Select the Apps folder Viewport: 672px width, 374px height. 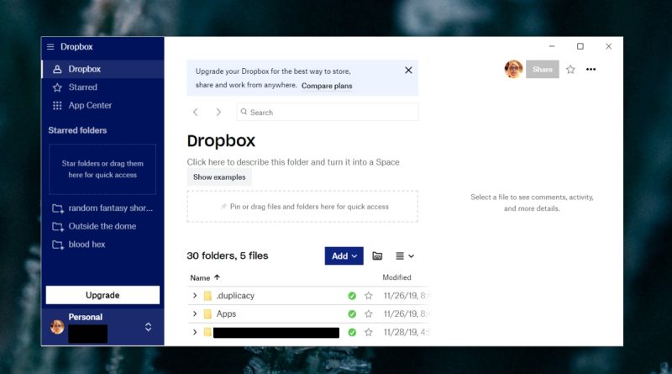pos(226,314)
